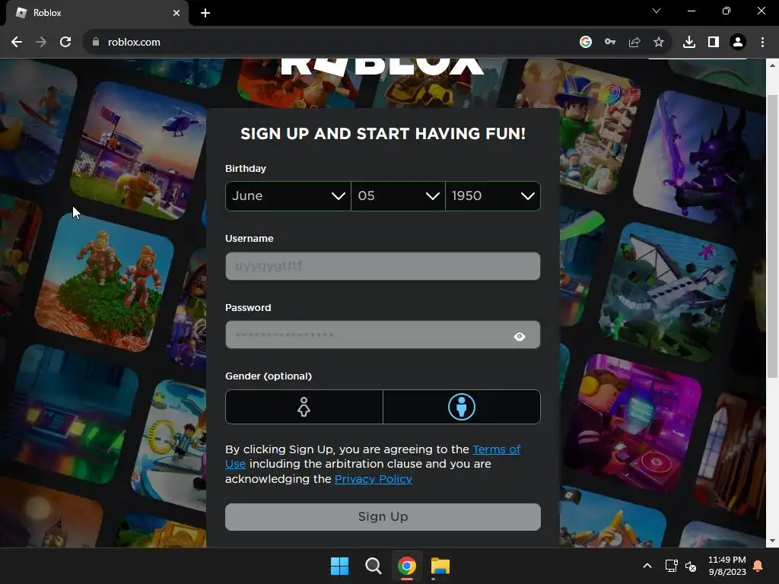The width and height of the screenshot is (779, 584).
Task: Toggle Chrome side panel
Action: [714, 43]
